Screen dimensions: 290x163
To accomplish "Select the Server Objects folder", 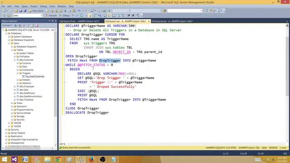I will (x=18, y=133).
